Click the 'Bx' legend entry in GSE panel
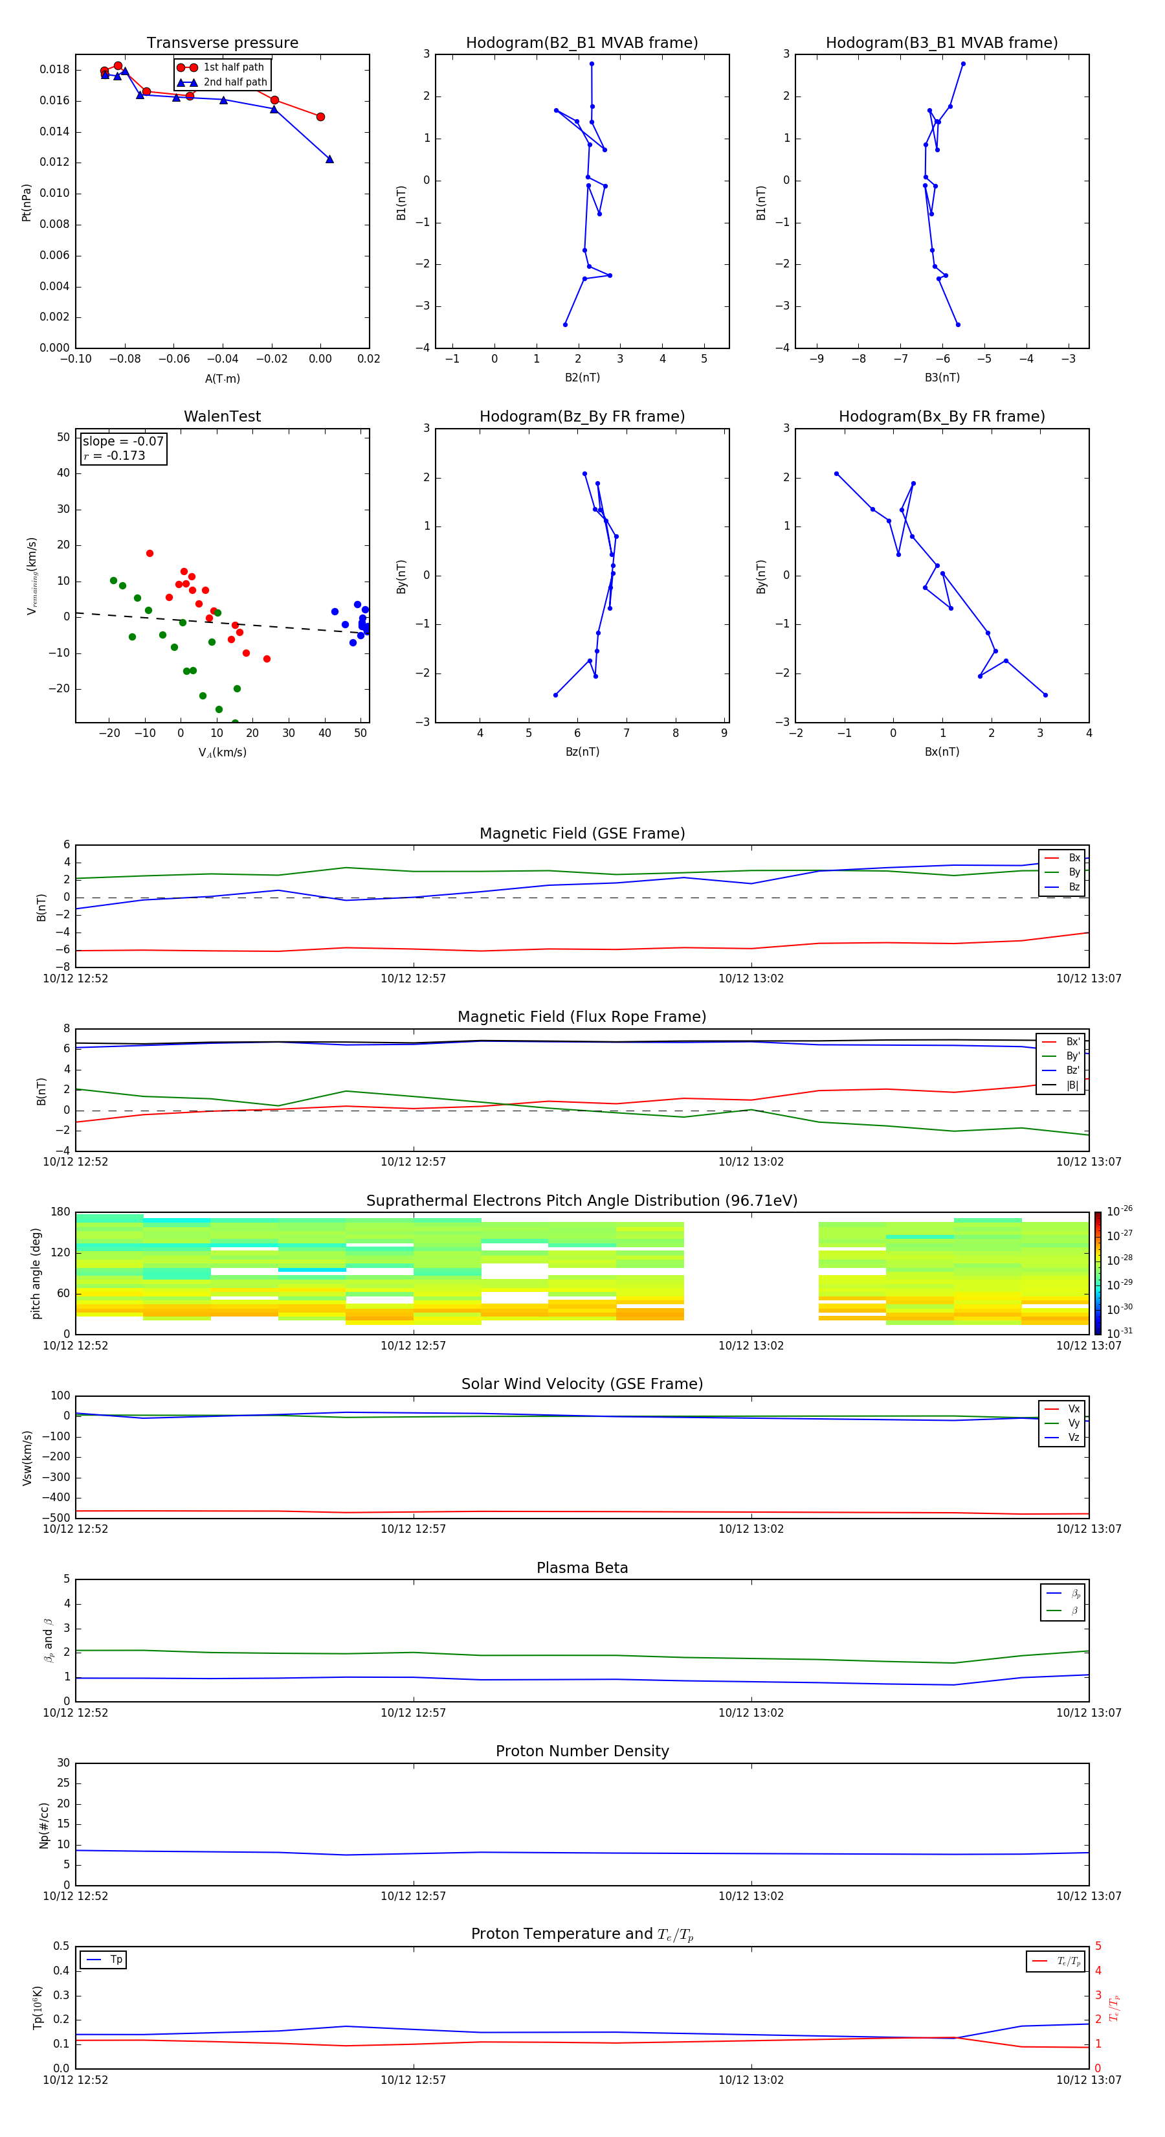 coord(1062,859)
